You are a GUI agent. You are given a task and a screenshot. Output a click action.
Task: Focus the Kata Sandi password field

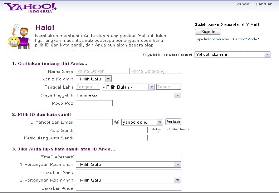(x=112, y=130)
